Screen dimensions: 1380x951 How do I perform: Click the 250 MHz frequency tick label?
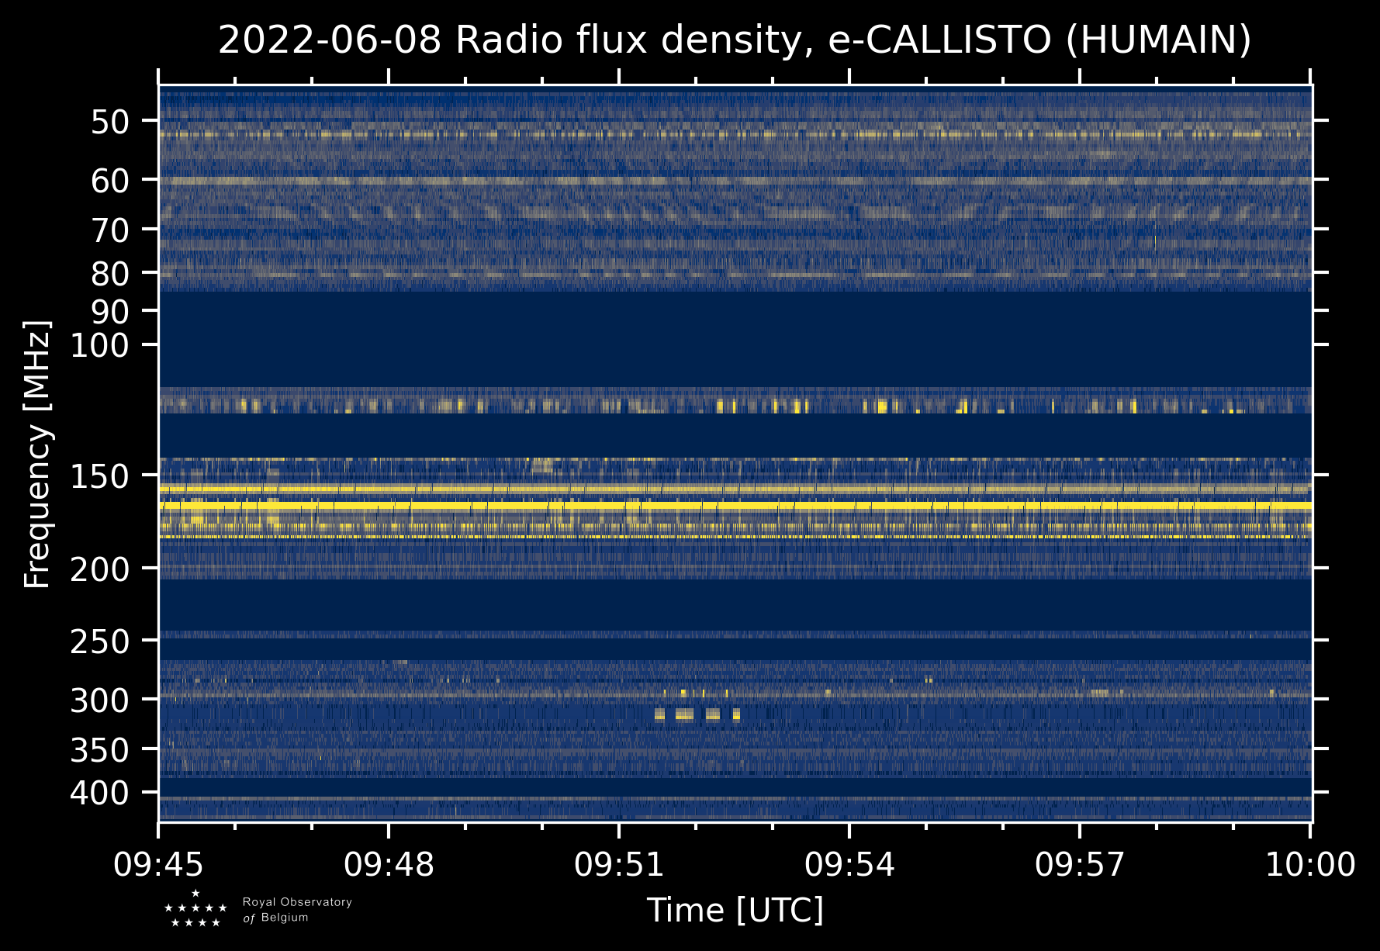(x=100, y=641)
